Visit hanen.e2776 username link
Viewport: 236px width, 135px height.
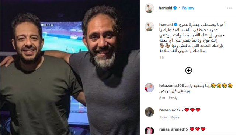pyautogui.click(x=171, y=110)
